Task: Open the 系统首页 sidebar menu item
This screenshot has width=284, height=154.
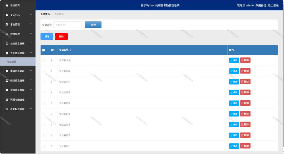Action: point(18,6)
